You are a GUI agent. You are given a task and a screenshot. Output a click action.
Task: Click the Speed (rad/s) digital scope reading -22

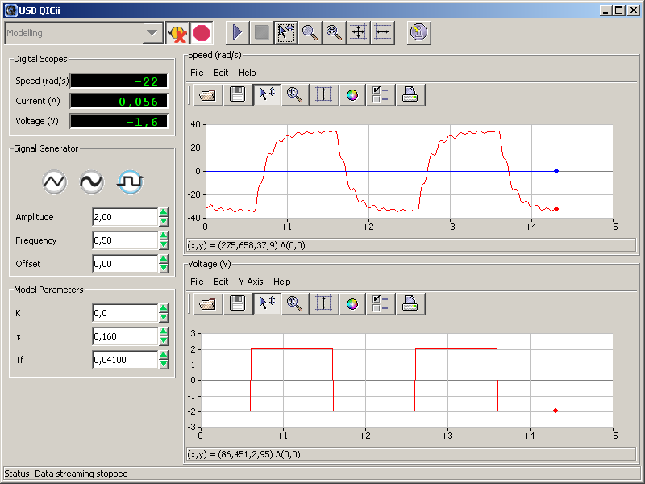(119, 81)
